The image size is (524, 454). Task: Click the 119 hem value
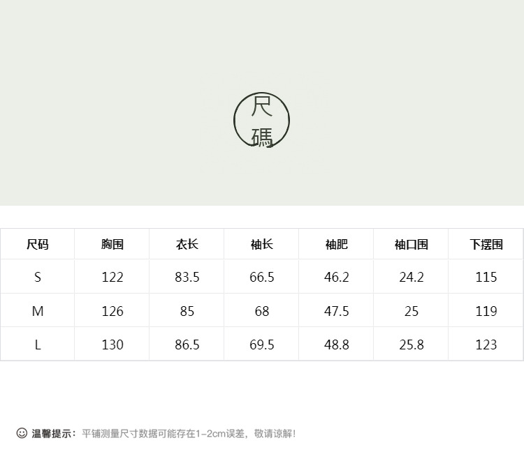point(486,311)
